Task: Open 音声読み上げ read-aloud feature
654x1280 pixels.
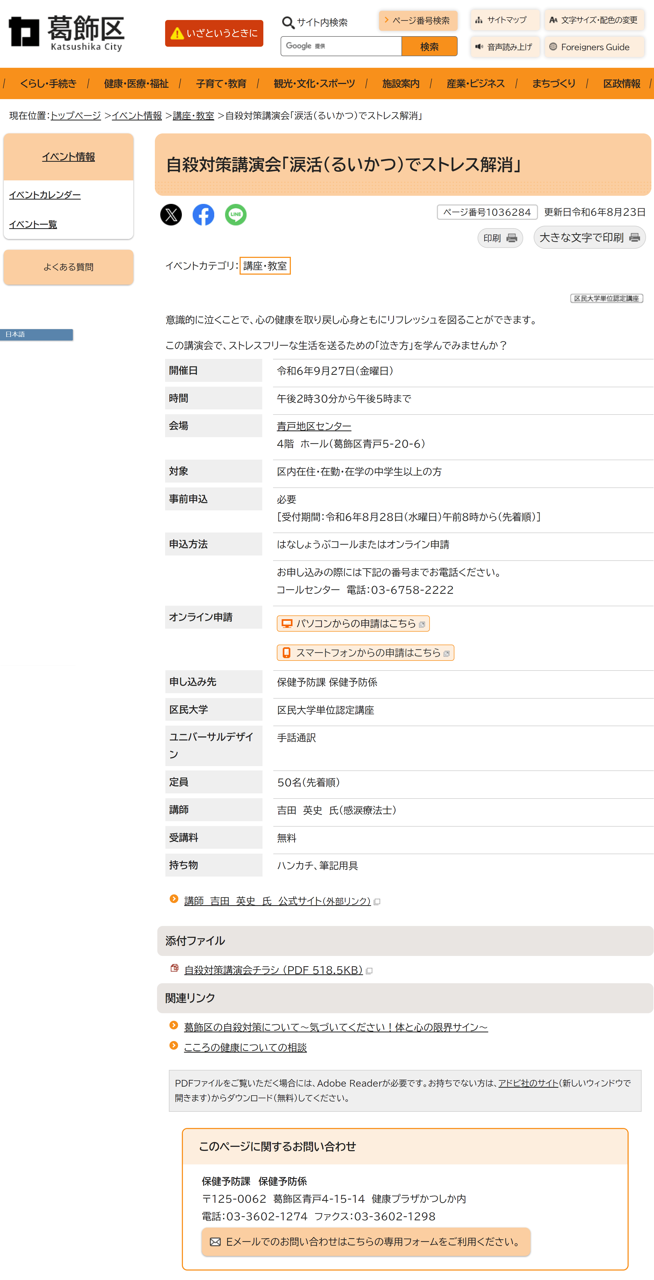Action: point(505,47)
